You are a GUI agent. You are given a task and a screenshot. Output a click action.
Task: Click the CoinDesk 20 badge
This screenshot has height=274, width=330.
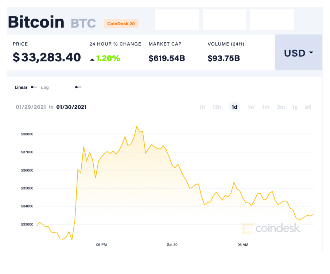[x=121, y=23]
